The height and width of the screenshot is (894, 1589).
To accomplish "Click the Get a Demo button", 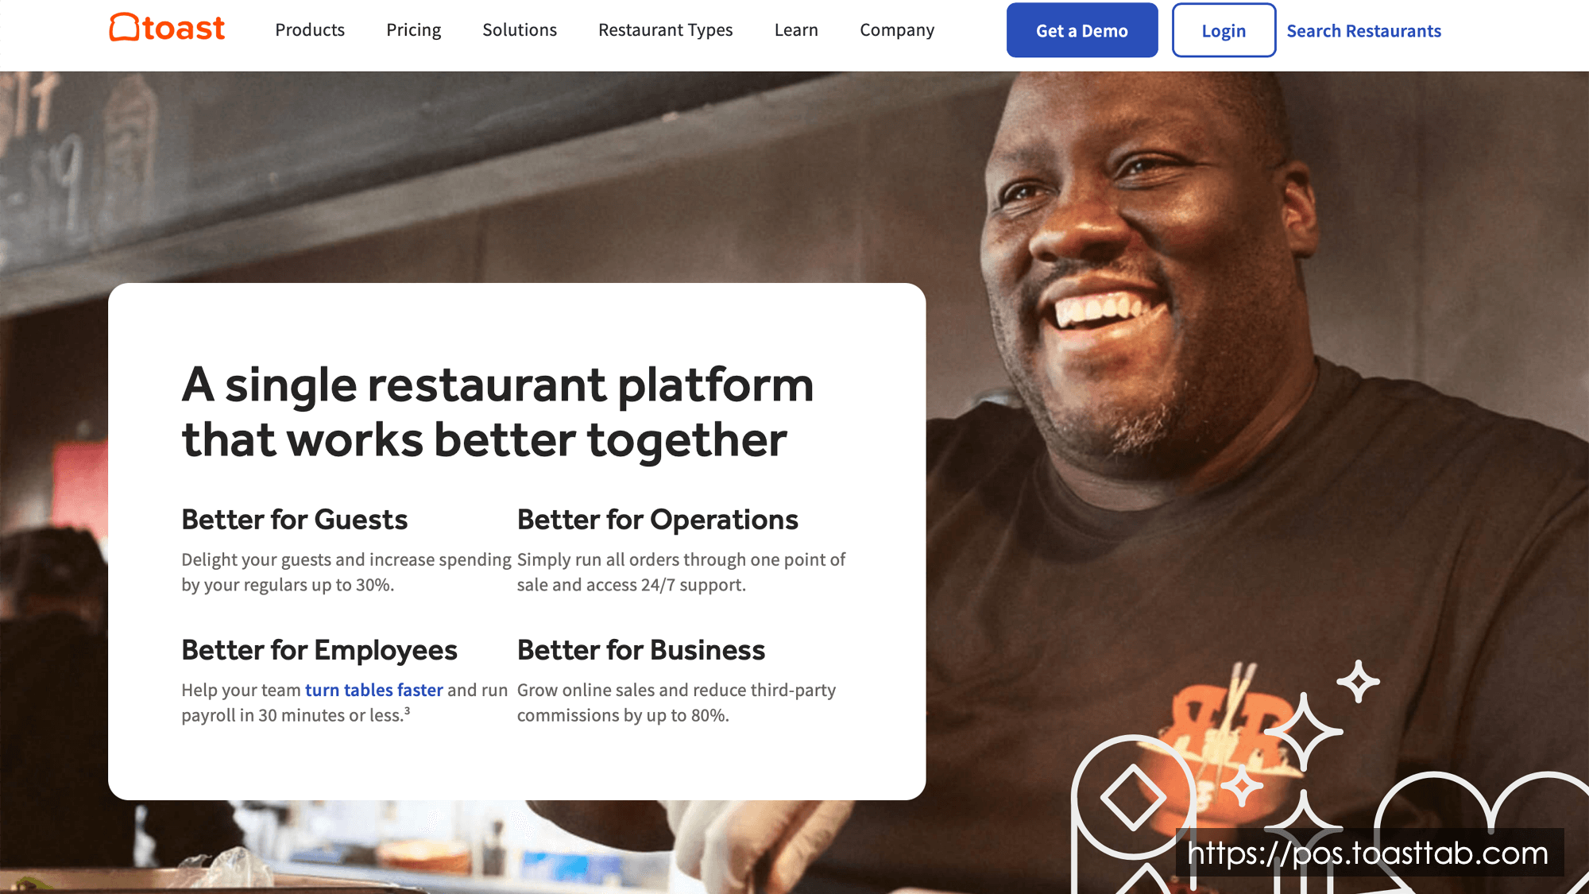I will (x=1082, y=30).
